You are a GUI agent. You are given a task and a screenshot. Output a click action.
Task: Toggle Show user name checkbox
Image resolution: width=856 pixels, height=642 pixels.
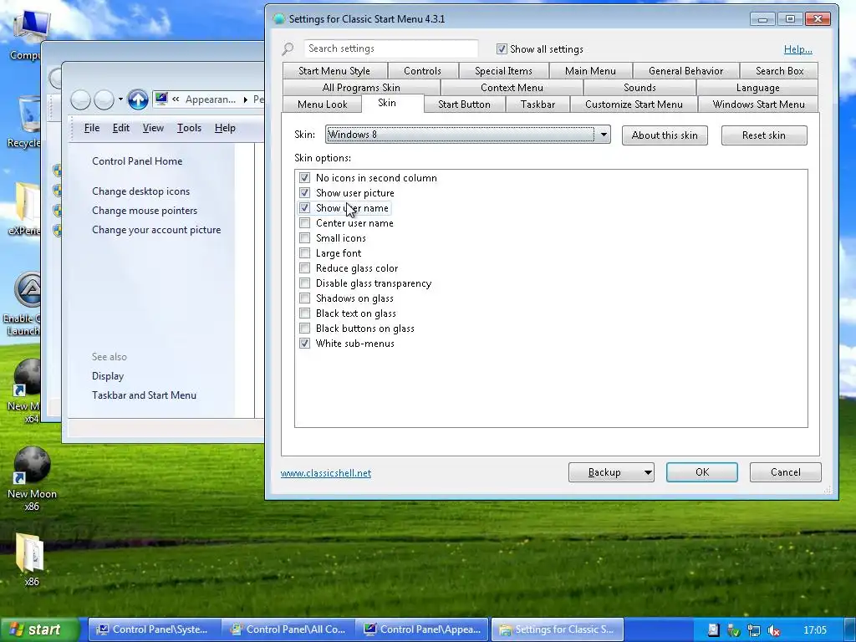[x=304, y=208]
